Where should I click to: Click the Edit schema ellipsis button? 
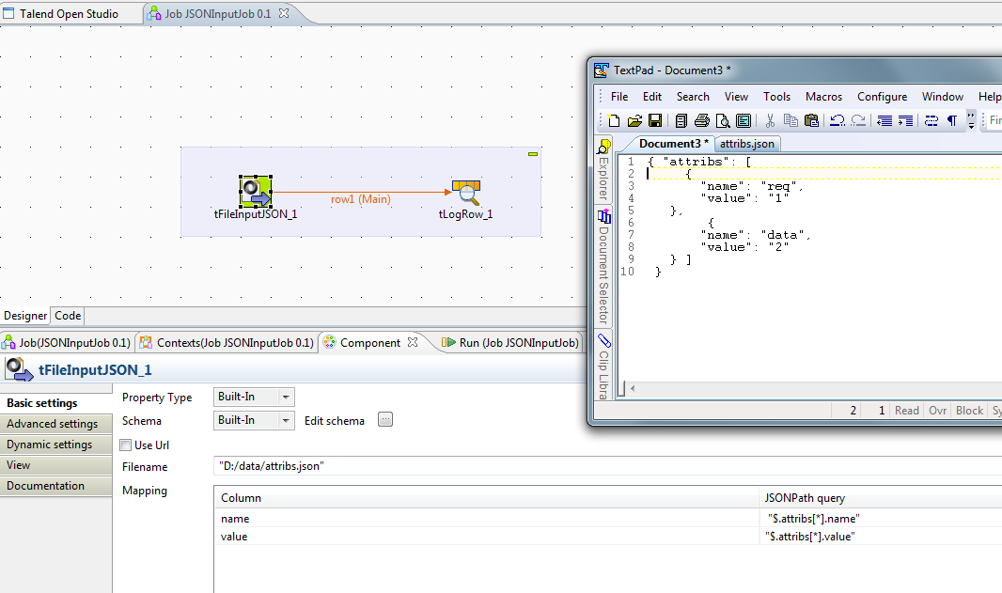(384, 420)
